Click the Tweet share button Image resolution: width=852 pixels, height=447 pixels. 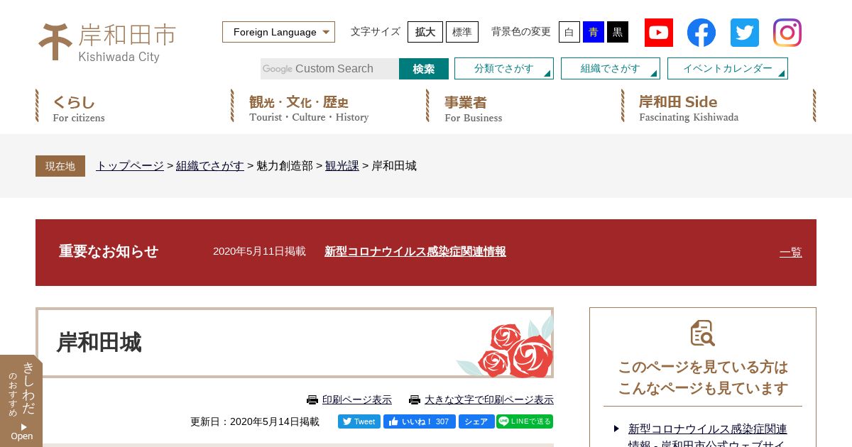point(359,421)
